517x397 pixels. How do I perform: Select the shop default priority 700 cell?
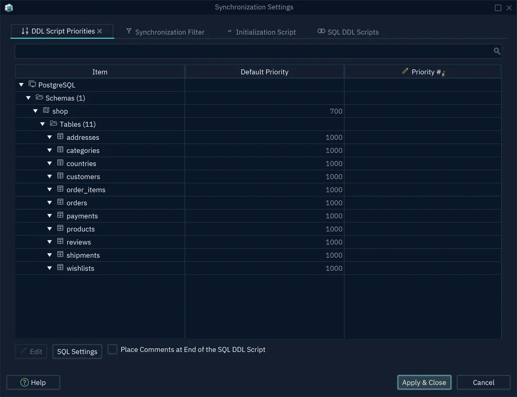coord(264,111)
